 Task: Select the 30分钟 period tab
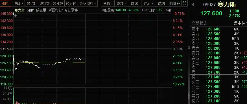pyautogui.click(x=58, y=3)
